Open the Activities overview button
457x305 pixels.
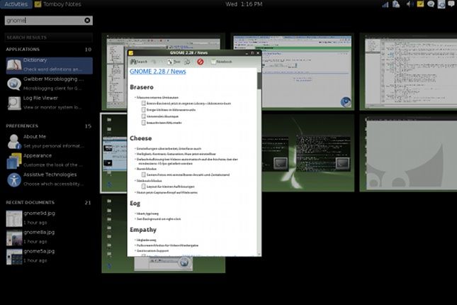coord(16,4)
